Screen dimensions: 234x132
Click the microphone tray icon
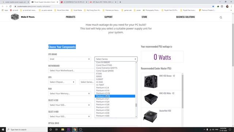point(207,129)
